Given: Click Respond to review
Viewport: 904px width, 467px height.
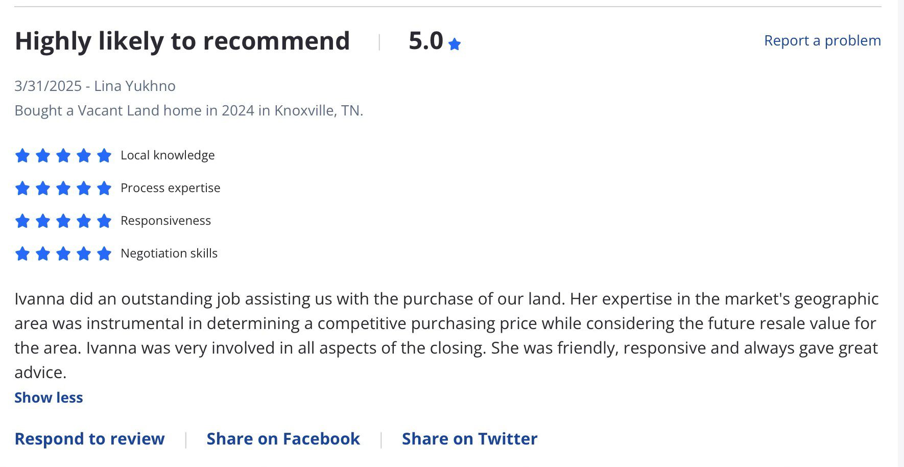Looking at the screenshot, I should (90, 439).
